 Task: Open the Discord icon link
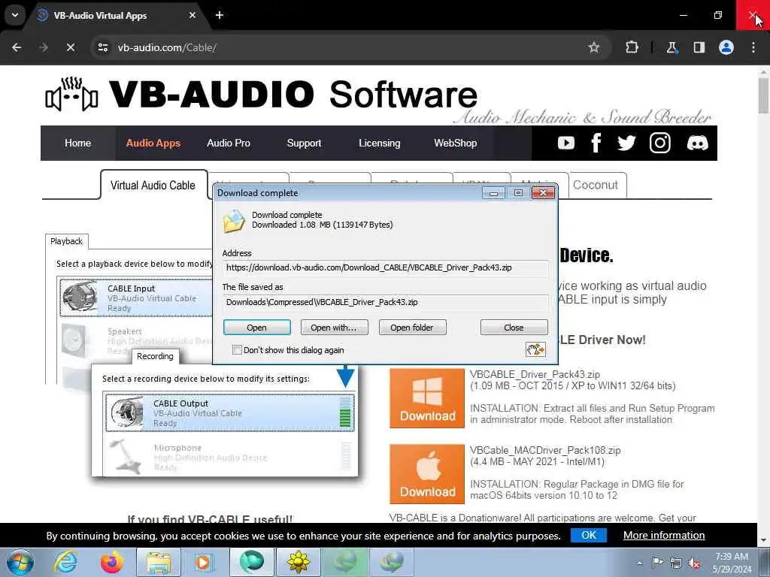coord(697,143)
